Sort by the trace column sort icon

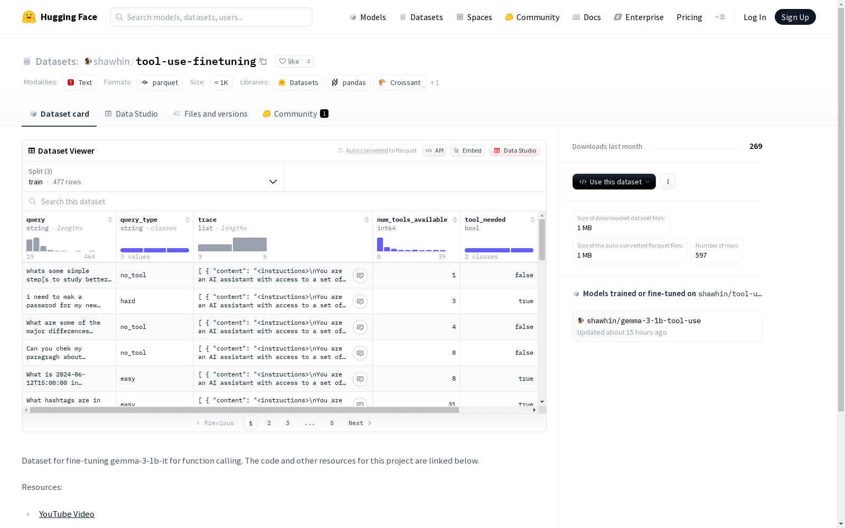coord(367,220)
